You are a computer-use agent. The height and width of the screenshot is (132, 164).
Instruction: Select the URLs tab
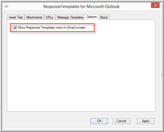coord(49,17)
